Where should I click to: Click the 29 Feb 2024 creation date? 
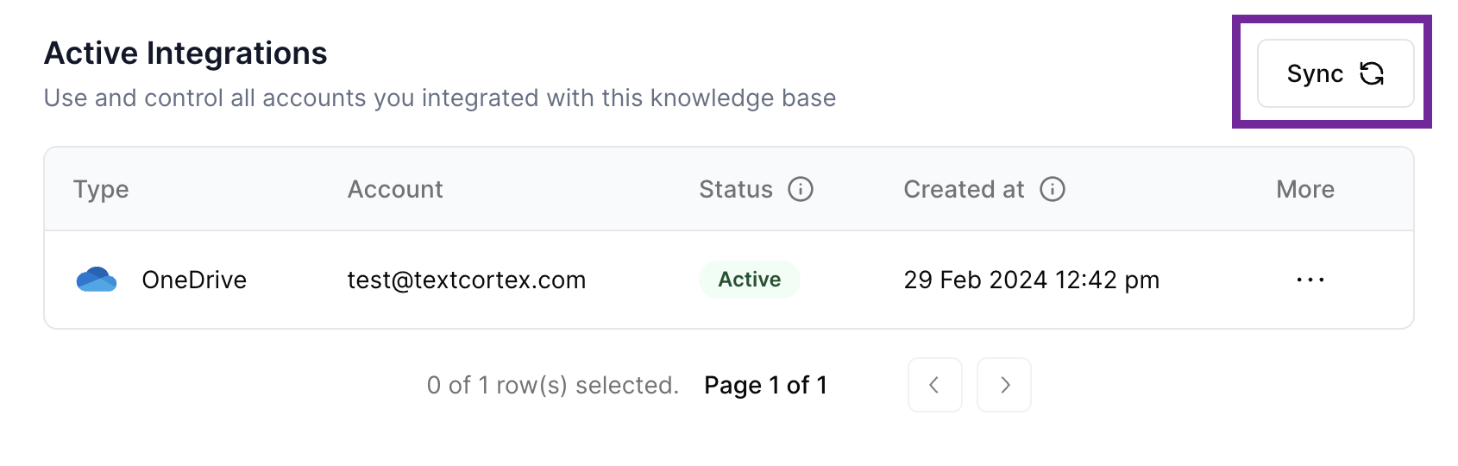[x=1031, y=280]
